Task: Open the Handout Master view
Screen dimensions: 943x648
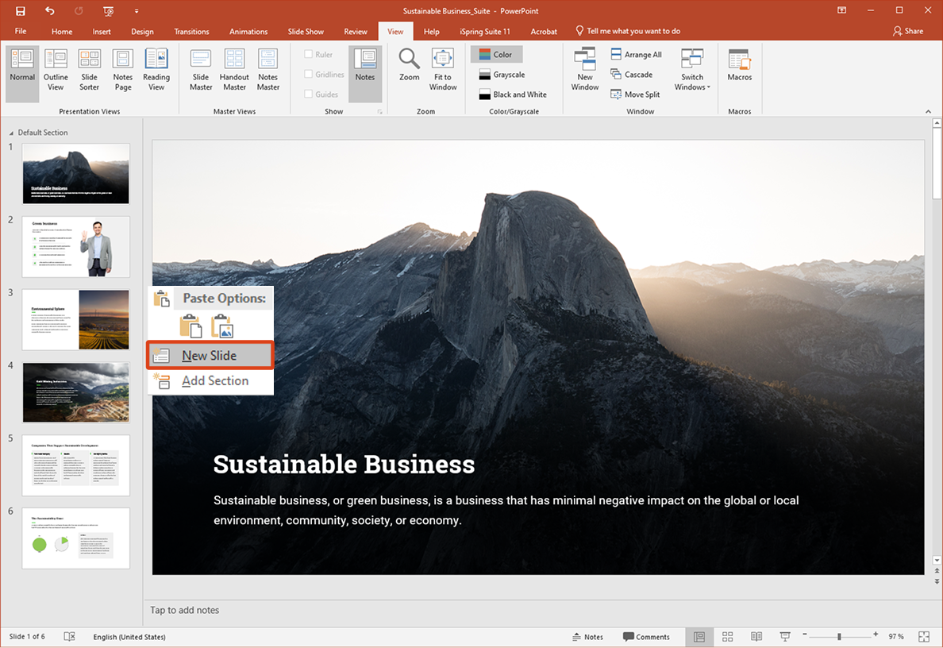Action: 233,68
